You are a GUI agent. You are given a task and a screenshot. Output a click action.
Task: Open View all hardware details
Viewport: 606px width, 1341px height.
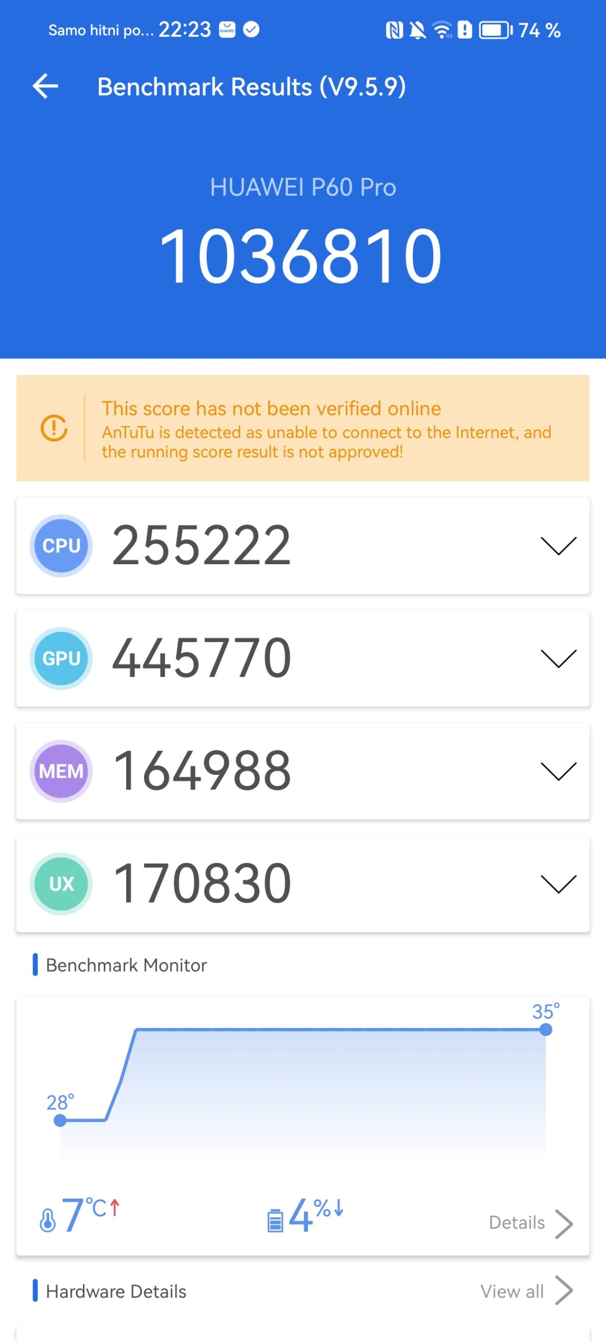coord(526,1291)
